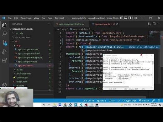Toggle panel layout icon in title bar
Image resolution: width=163 pixels, height=122 pixels.
(126, 18)
